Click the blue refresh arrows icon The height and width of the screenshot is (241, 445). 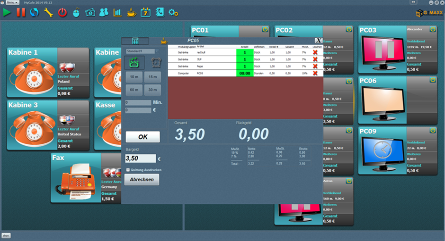[x=34, y=13]
